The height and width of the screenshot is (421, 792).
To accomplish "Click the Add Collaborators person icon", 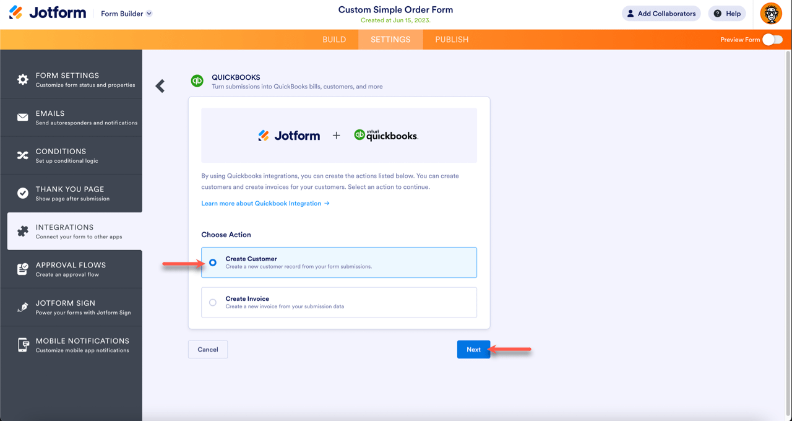I will (x=631, y=14).
